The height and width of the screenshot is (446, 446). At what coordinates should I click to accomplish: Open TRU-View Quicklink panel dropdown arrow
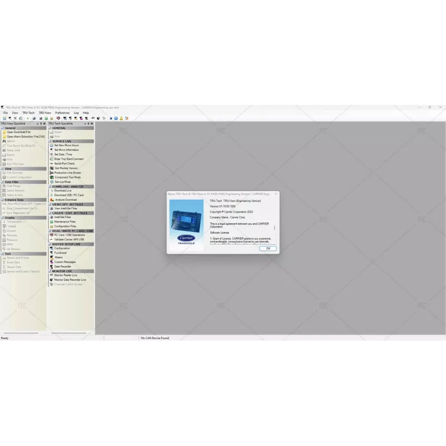(x=37, y=123)
